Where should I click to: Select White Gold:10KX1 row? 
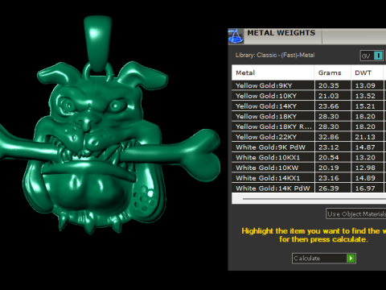(309, 157)
